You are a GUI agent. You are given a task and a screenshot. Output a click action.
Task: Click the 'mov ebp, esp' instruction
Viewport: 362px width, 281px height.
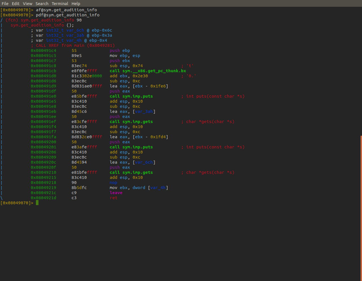click(x=125, y=56)
